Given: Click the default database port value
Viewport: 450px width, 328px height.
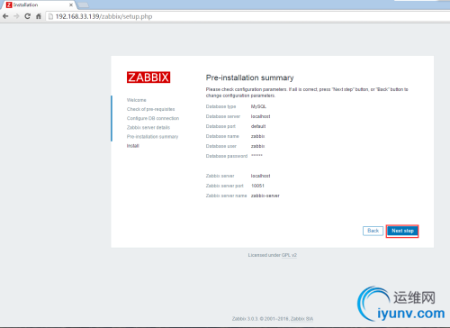Looking at the screenshot, I should tap(258, 126).
